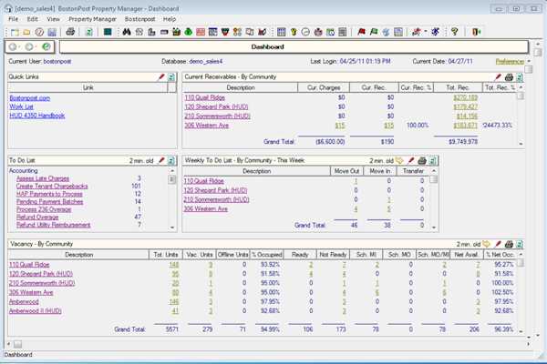Viewport: 547px width, 364px height.
Task: Click the yellow key toolbar icon
Action: (294, 32)
